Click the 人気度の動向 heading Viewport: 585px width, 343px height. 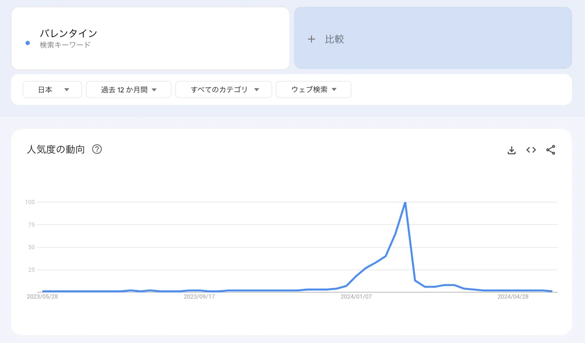[x=56, y=150]
